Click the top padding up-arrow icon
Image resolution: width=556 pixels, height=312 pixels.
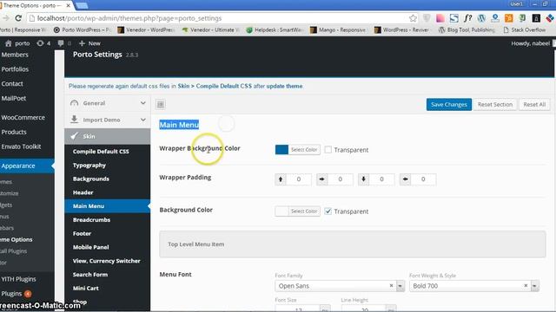click(x=281, y=179)
